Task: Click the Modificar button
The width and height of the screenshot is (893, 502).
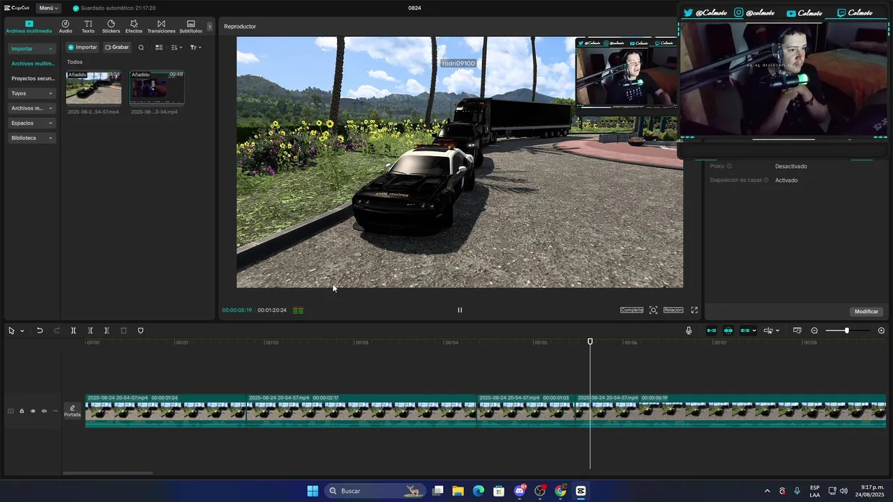Action: [866, 312]
